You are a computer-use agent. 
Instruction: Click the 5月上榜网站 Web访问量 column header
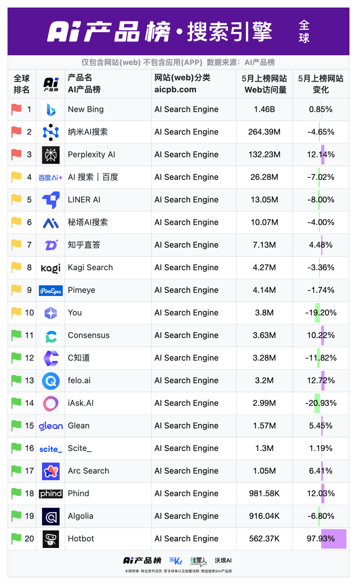pos(264,84)
